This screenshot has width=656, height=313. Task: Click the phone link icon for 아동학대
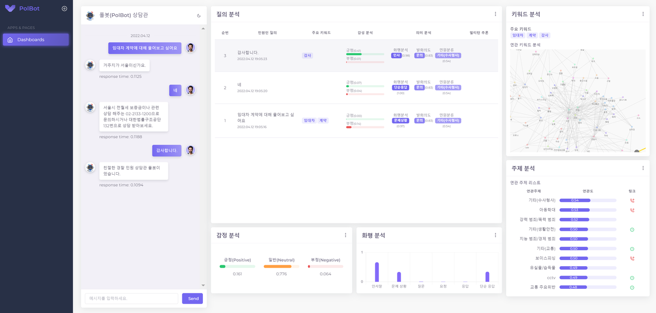pyautogui.click(x=632, y=210)
